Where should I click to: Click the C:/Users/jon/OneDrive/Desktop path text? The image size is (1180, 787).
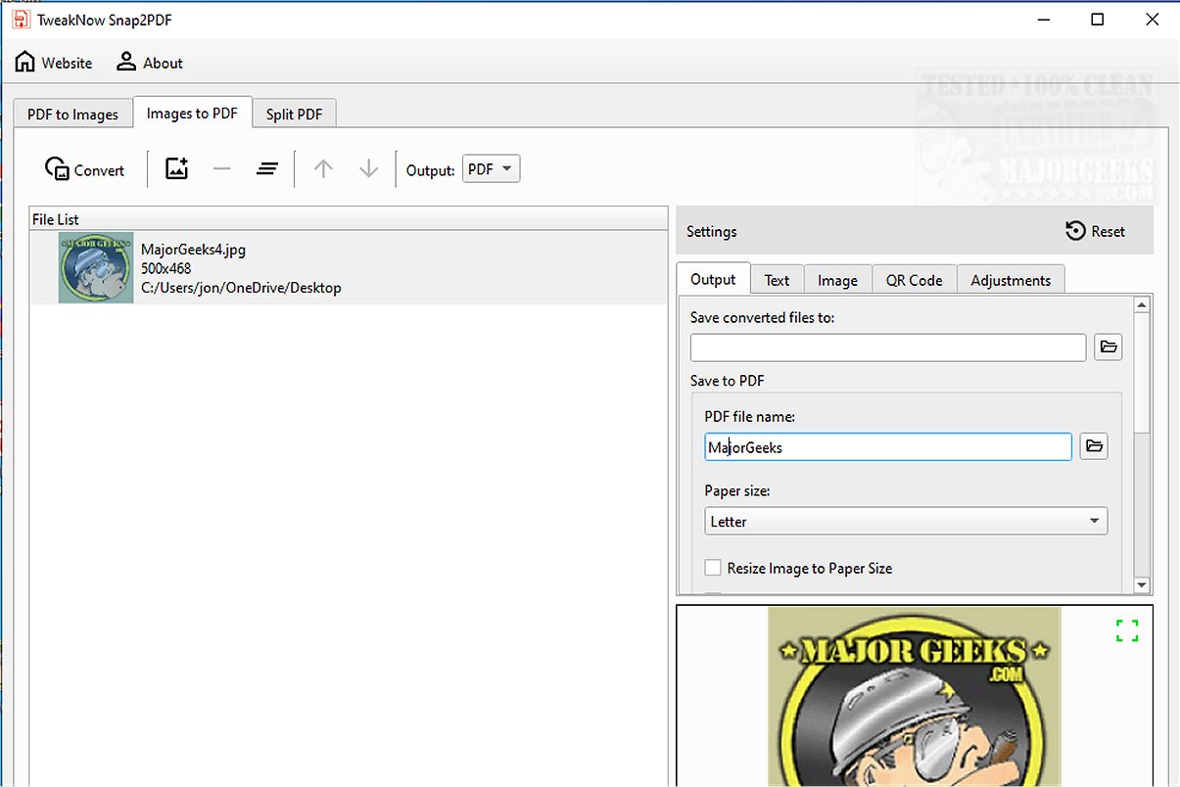tap(241, 288)
